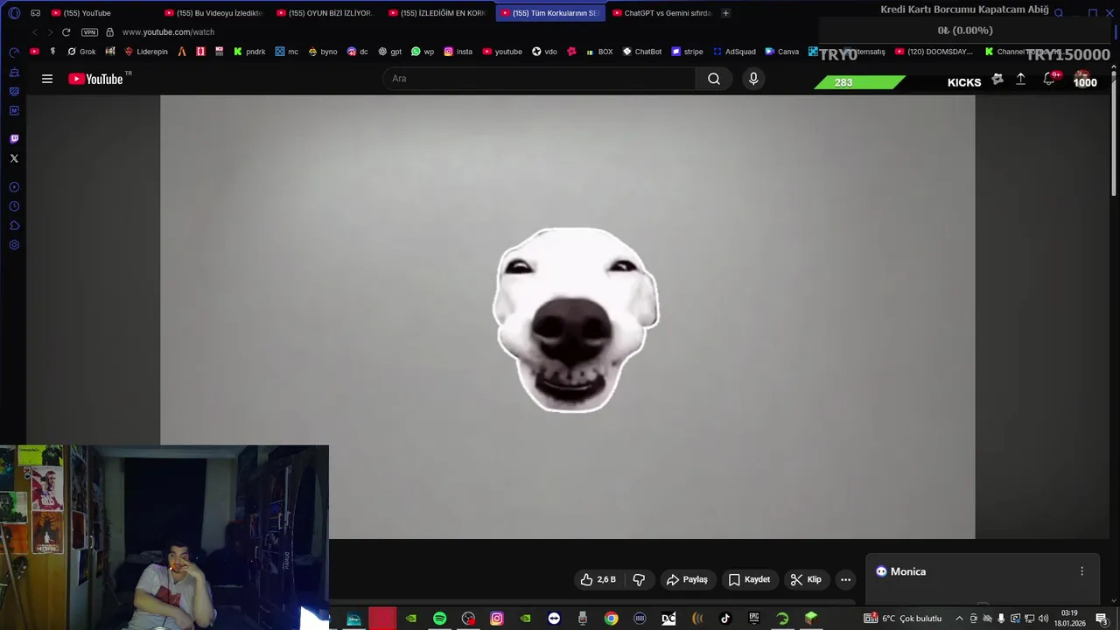
Task: Open Google Chrome from taskbar
Action: point(611,619)
